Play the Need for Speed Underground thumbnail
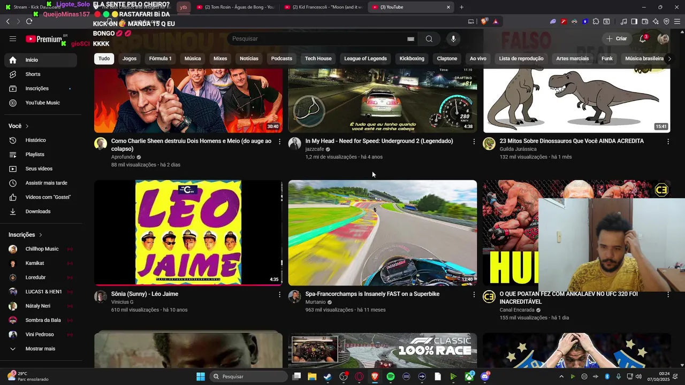685x385 pixels. point(383,100)
